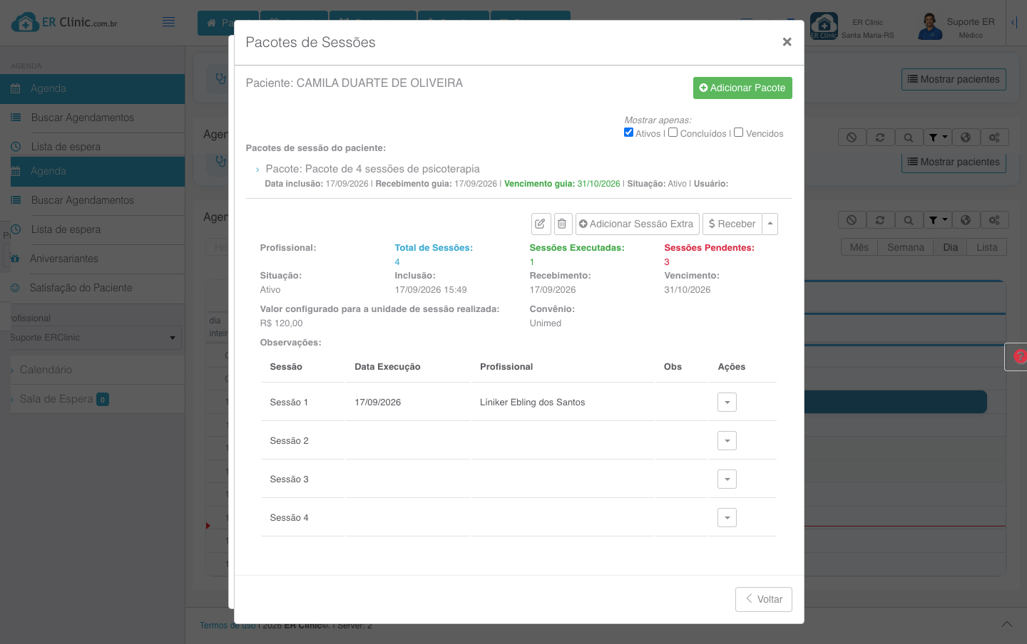Click the settings gears icon in lower agenda toolbar

994,220
